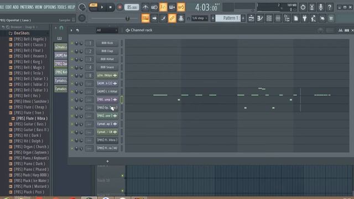
Task: Mute the y2m channel LED
Action: [72, 75]
